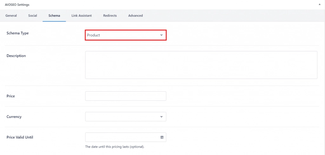The image size is (325, 155).
Task: Open the Redirects tab
Action: [x=110, y=16]
